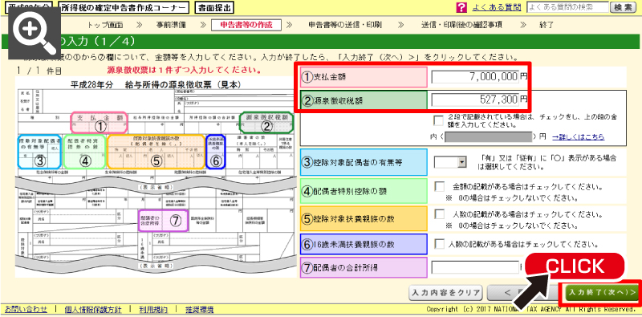Click the pink question mark help icon
The width and height of the screenshot is (642, 317).
point(461,7)
